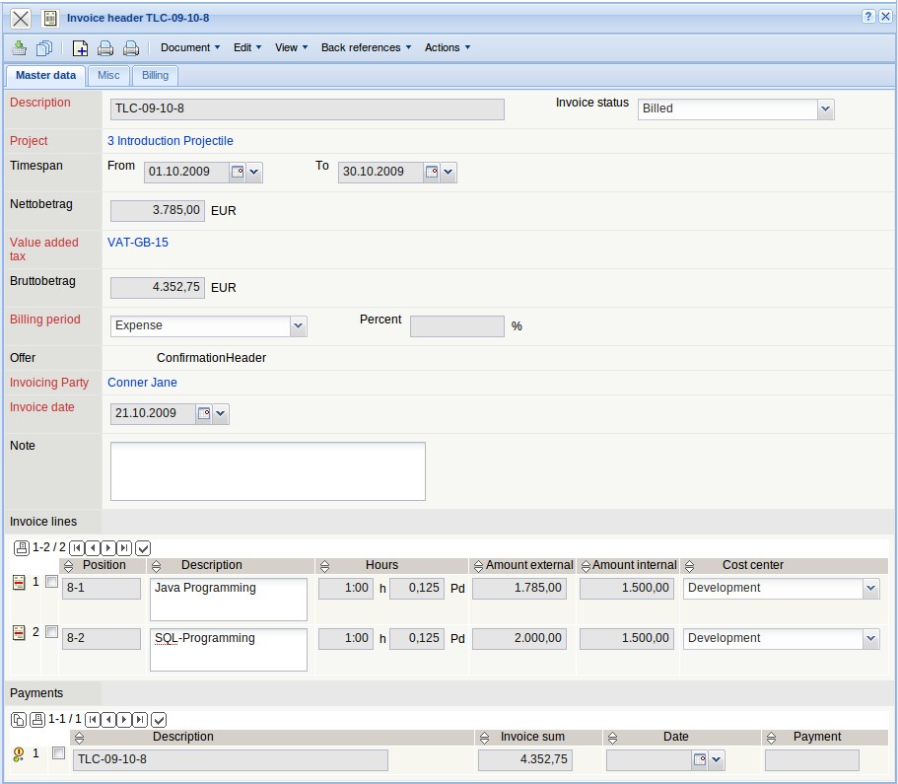Viewport: 898px width, 784px height.
Task: Check the checkbox for invoice line 2
Action: pyautogui.click(x=51, y=632)
